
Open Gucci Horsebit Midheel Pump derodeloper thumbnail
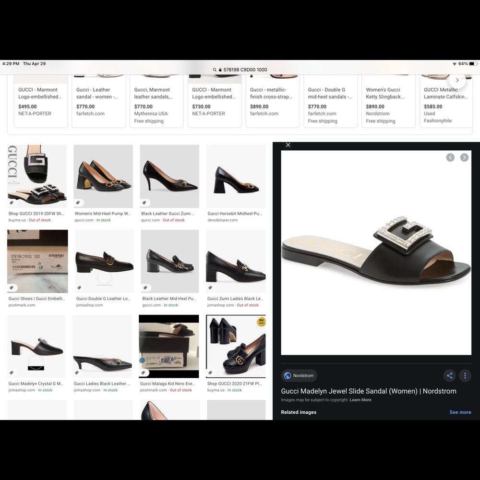tap(236, 176)
